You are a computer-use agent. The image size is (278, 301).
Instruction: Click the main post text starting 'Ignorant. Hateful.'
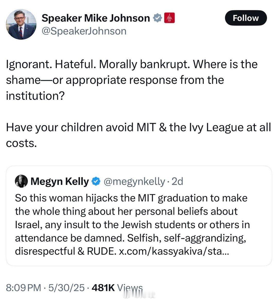132,80
